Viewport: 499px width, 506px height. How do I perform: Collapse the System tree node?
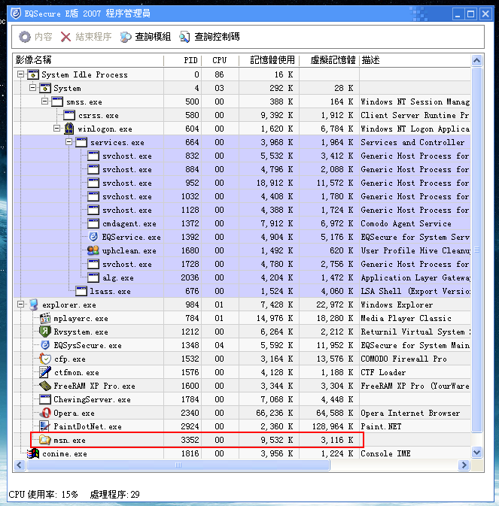(x=32, y=88)
